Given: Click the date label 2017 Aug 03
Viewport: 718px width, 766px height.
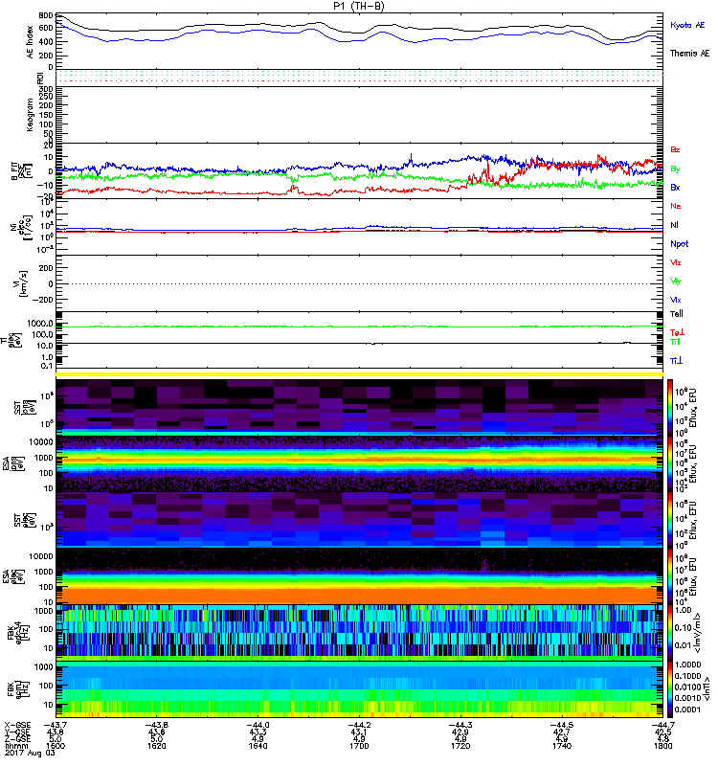Looking at the screenshot, I should tap(29, 753).
